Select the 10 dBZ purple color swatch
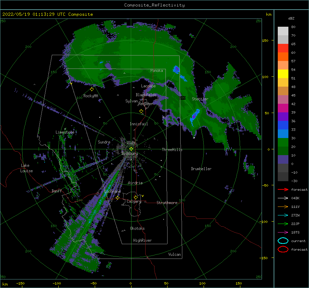 click(x=283, y=160)
